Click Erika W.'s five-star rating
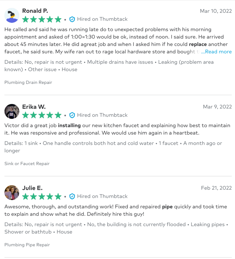Image resolution: width=235 pixels, height=259 pixels. (42, 115)
